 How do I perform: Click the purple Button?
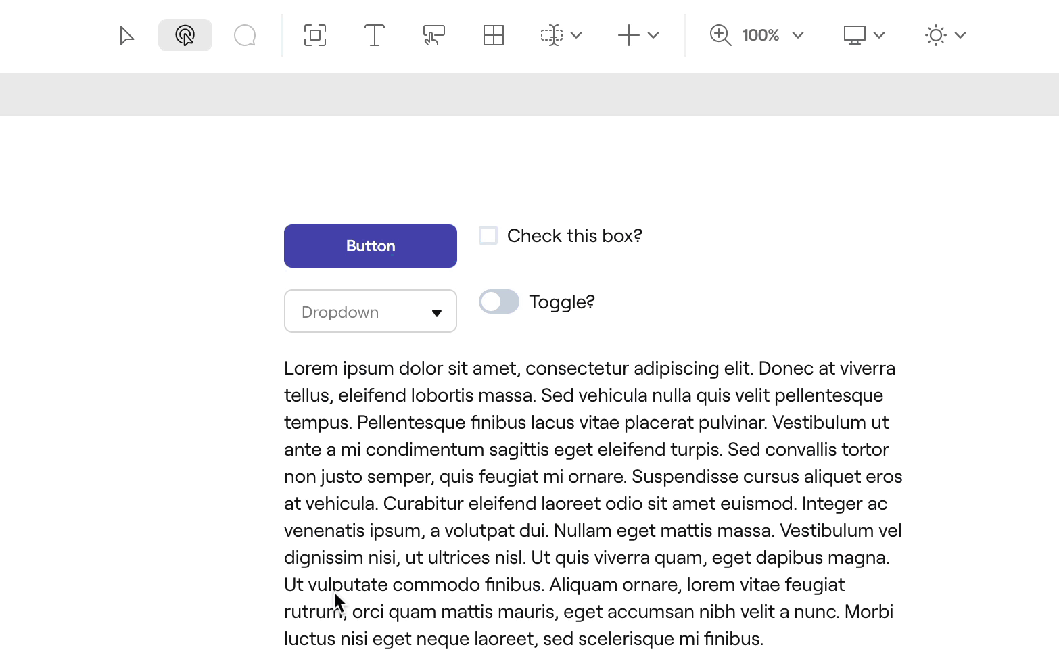tap(371, 246)
